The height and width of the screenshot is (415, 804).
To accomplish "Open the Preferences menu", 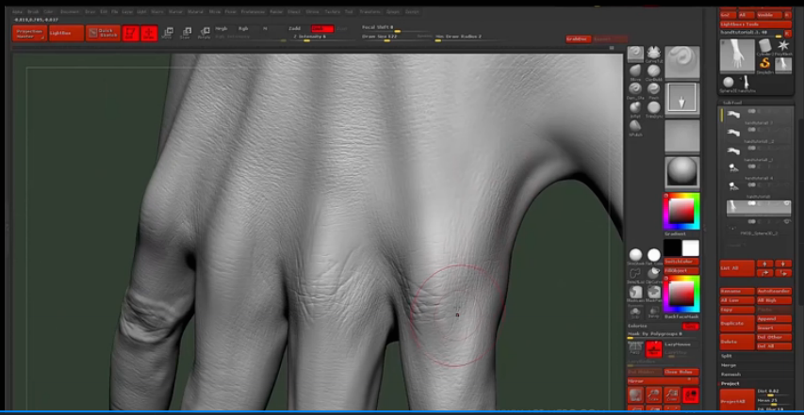I will 253,12.
